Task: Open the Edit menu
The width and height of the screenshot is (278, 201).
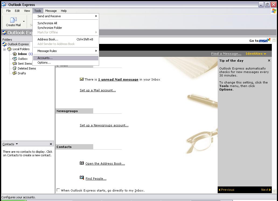Action: coord(17,11)
